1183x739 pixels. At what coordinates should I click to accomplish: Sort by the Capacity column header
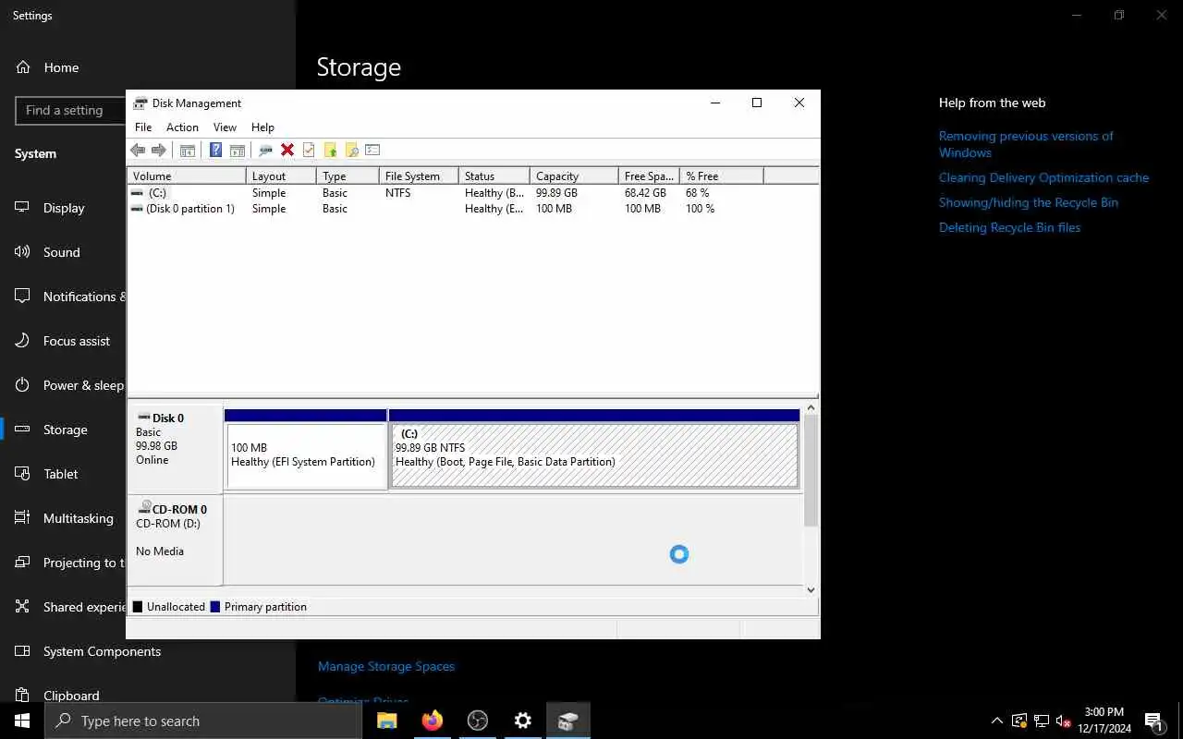tap(574, 176)
